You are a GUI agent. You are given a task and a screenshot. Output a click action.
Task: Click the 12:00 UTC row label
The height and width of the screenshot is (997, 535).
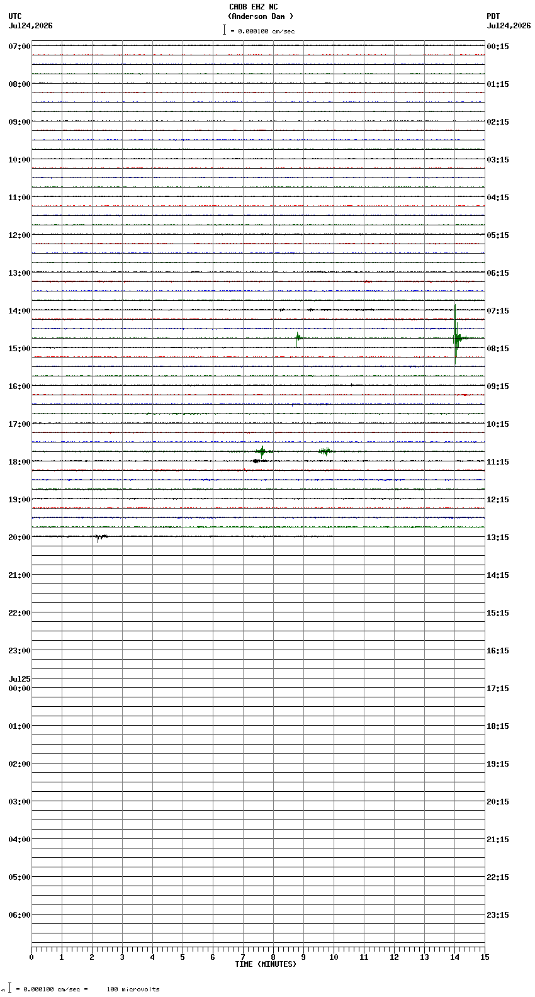pyautogui.click(x=20, y=235)
